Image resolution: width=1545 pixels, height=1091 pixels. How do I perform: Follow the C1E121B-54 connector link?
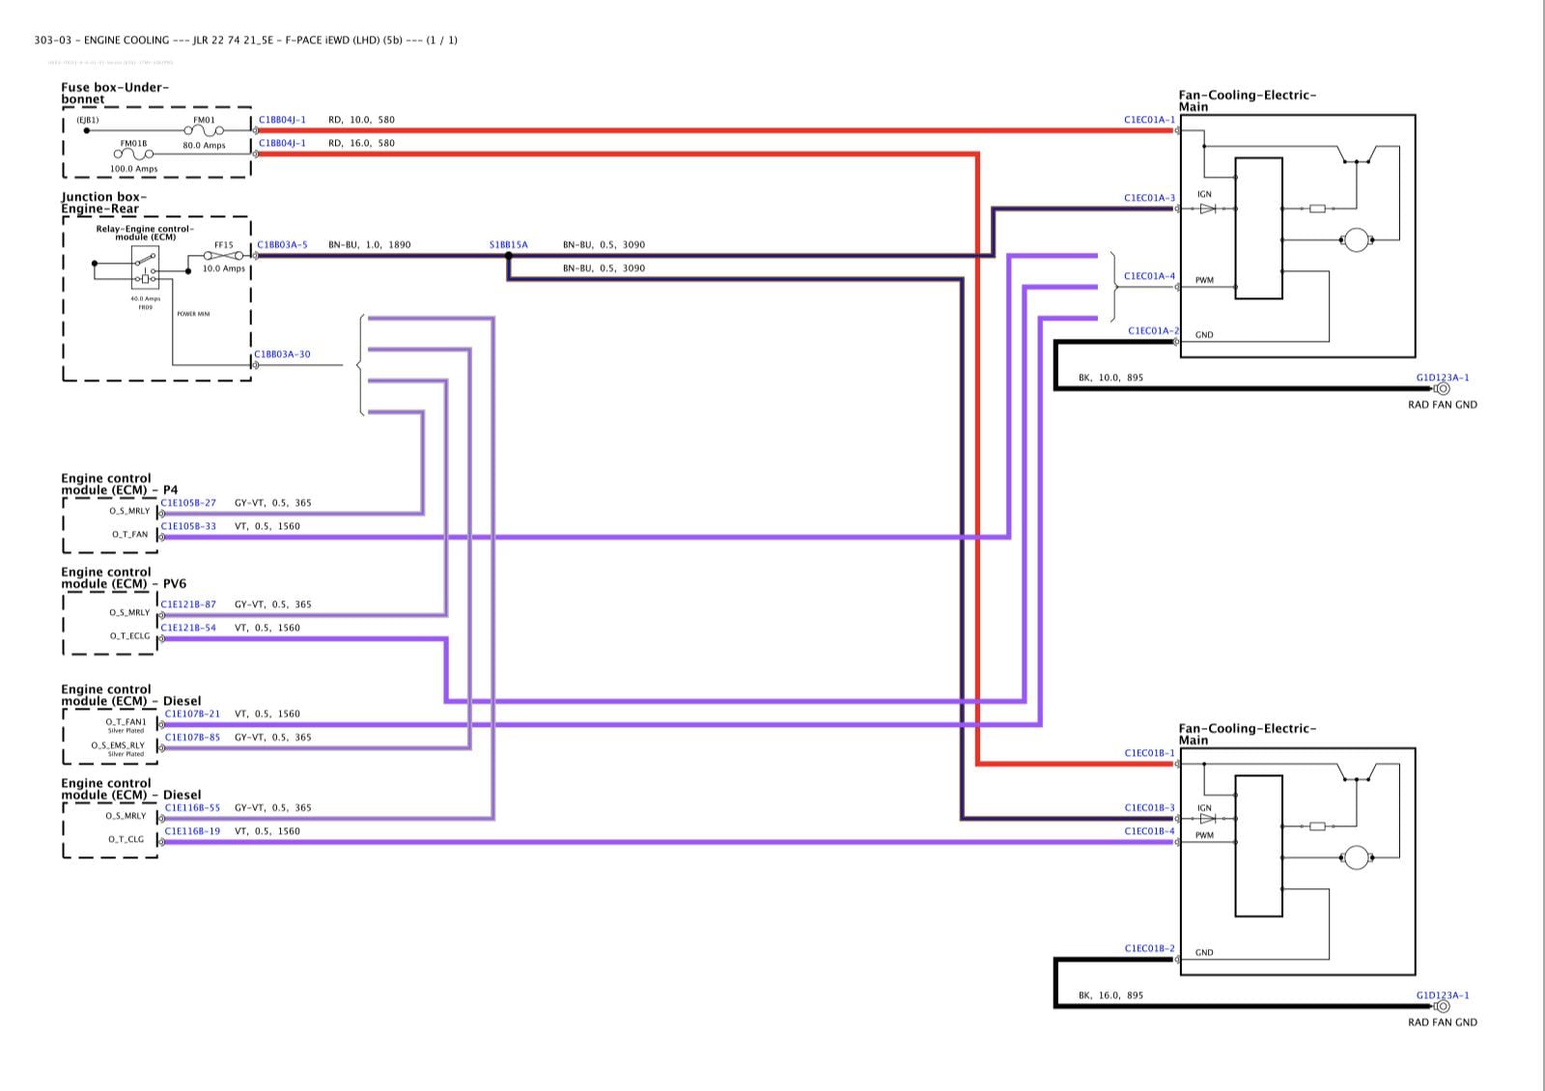point(189,628)
